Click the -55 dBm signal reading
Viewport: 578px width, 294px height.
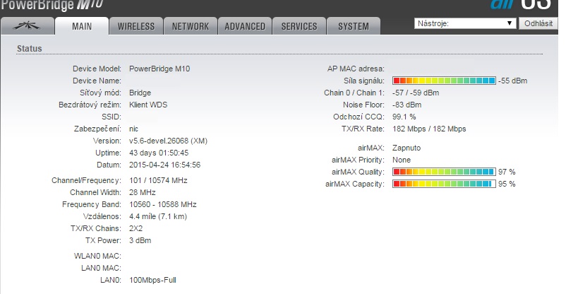513,81
